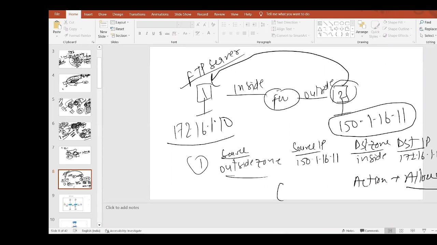This screenshot has height=245, width=437.
Task: Open the Line Spacing dropdown
Action: coord(264,24)
